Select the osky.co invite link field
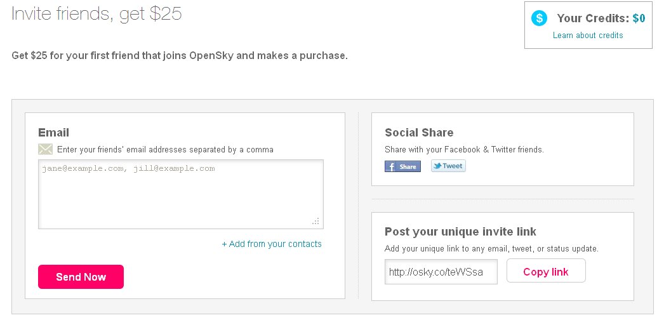Screen dimensions: 664x320 [x=441, y=272]
